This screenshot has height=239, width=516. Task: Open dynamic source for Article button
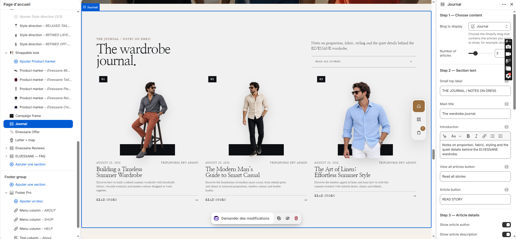(507, 190)
